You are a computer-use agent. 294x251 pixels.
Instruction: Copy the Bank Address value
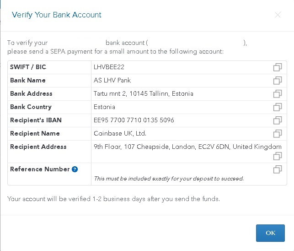pyautogui.click(x=278, y=94)
